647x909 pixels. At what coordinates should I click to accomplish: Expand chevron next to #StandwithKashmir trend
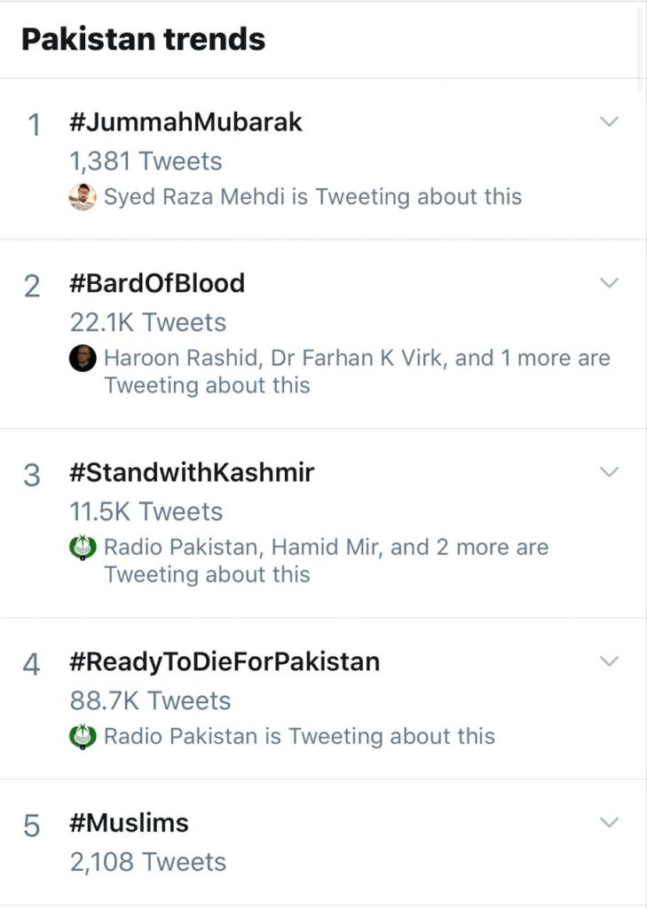(609, 472)
